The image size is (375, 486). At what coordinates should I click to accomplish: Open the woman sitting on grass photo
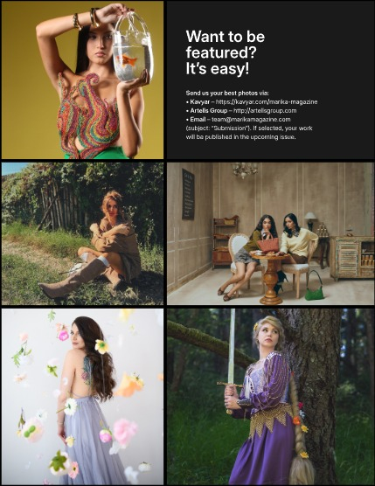pyautogui.click(x=82, y=233)
